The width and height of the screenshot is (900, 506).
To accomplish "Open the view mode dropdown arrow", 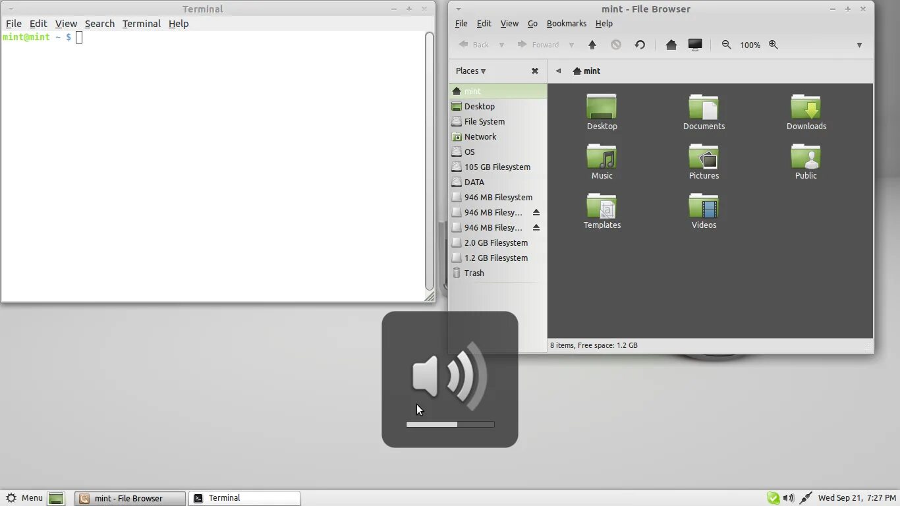I will pyautogui.click(x=859, y=45).
